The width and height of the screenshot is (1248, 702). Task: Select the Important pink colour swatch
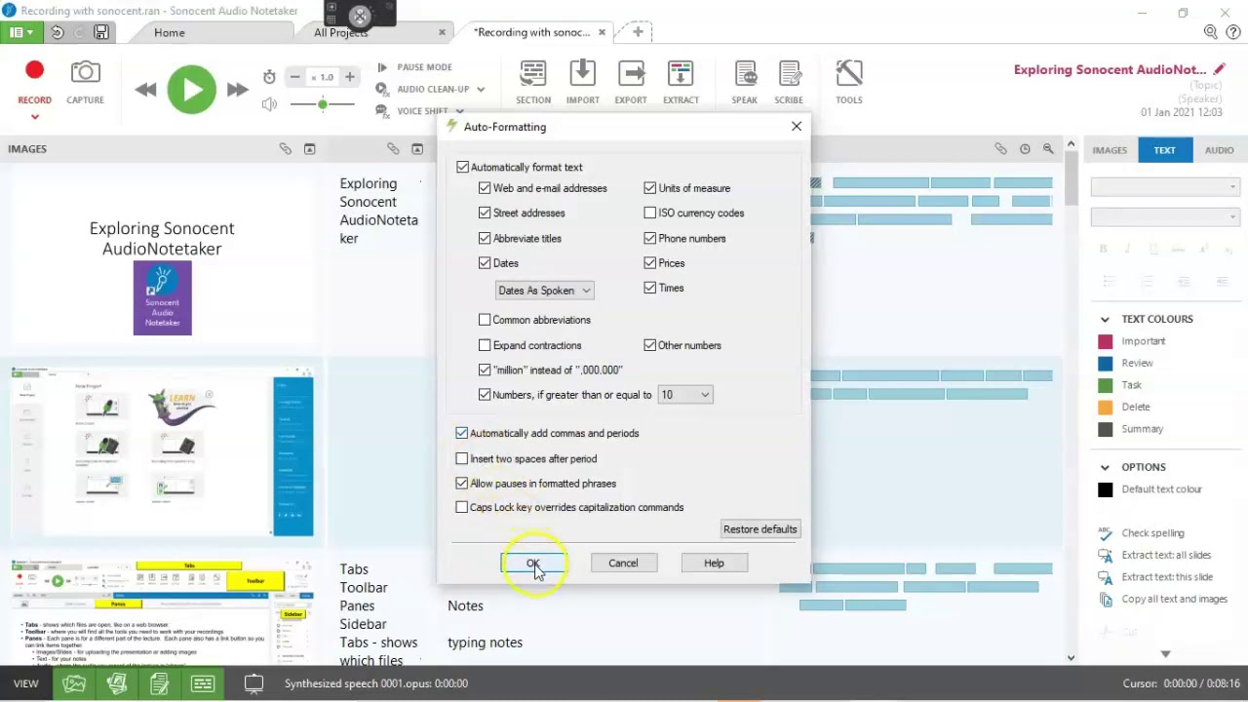1105,341
